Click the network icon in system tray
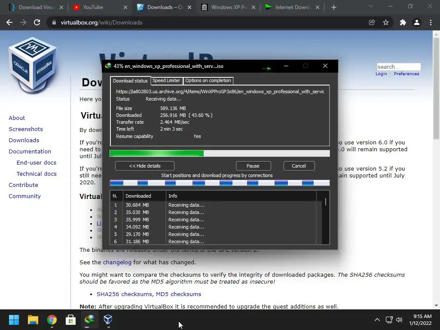 coord(389,320)
